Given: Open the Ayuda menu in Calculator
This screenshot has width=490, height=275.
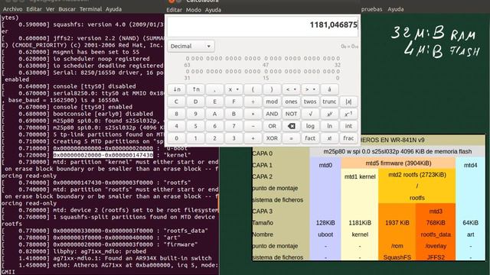Looking at the screenshot, I should click(213, 10).
